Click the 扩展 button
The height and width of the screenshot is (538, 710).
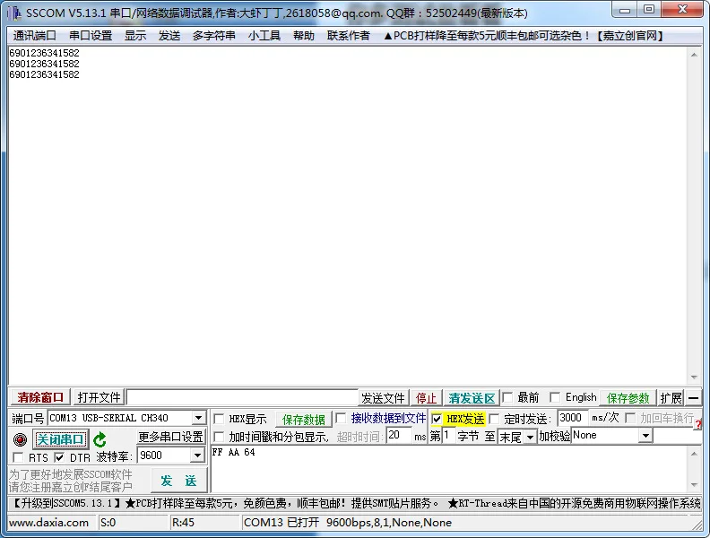(x=671, y=398)
